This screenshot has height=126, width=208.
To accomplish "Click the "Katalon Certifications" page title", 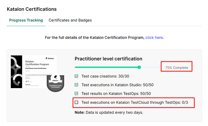I will (x=32, y=9).
